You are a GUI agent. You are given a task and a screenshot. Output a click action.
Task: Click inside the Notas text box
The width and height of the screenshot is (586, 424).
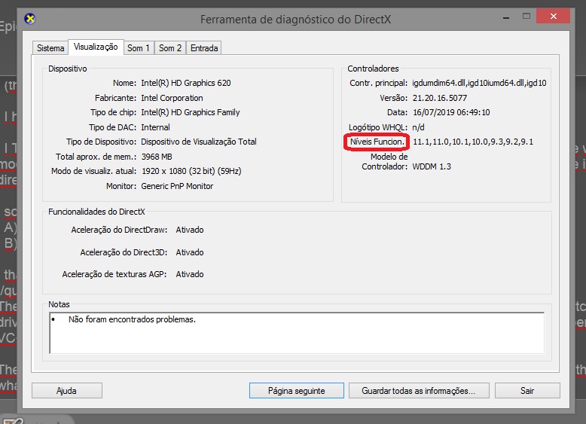click(x=297, y=333)
